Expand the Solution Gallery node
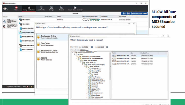 point(87,89)
